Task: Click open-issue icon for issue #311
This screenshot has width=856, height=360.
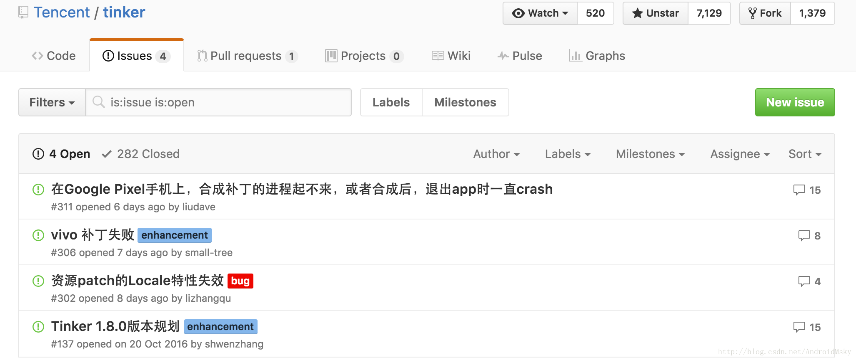Action: pyautogui.click(x=38, y=190)
